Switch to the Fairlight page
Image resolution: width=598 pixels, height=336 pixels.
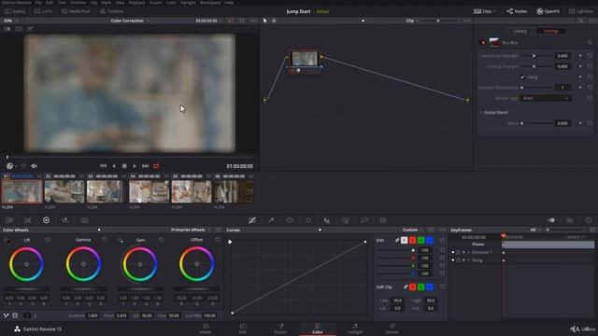tap(355, 329)
